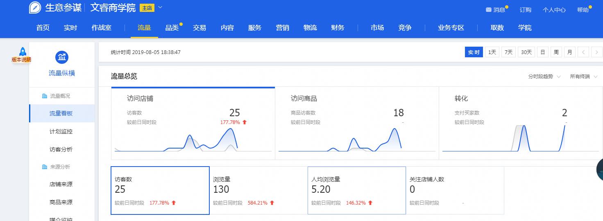This screenshot has height=221, width=603.
Task: Open the 实时 nav tab
Action: click(70, 28)
